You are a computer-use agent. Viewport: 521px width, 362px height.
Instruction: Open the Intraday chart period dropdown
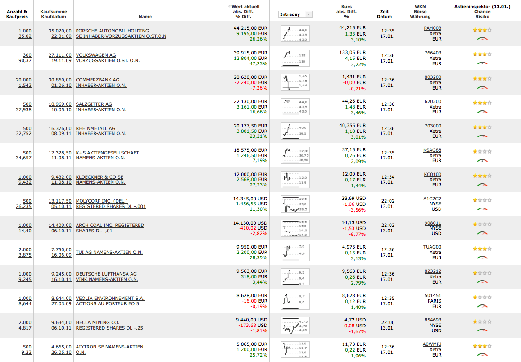tap(295, 14)
